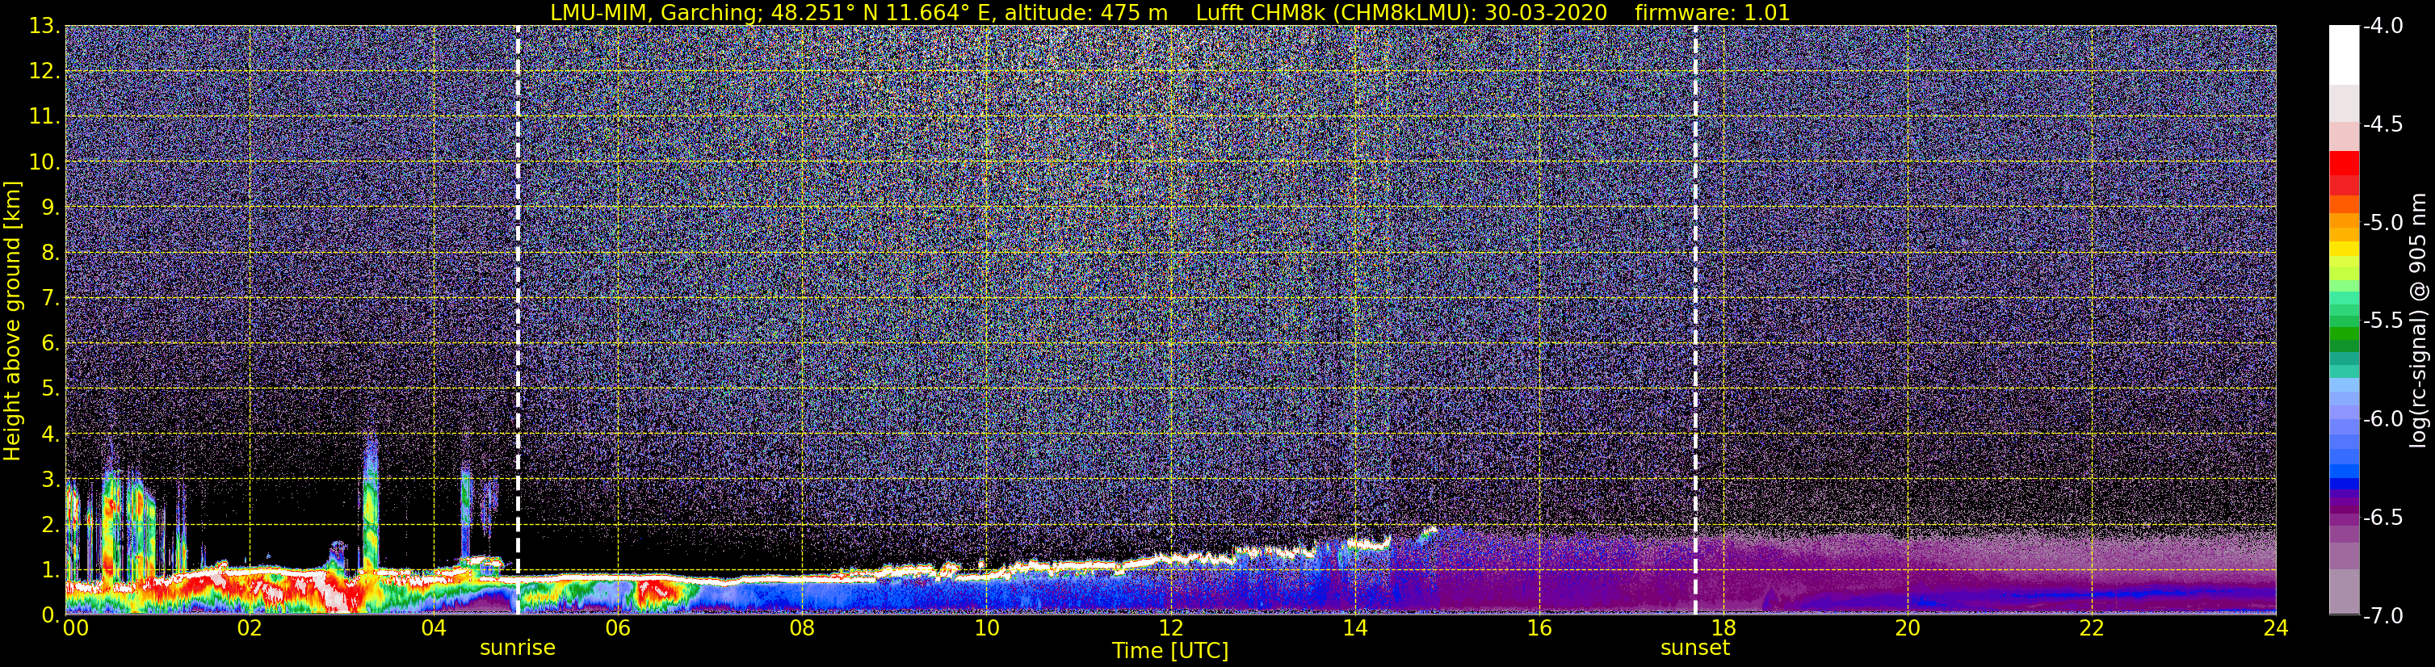Click the colorbar tick label '-4.0'

tap(2383, 27)
